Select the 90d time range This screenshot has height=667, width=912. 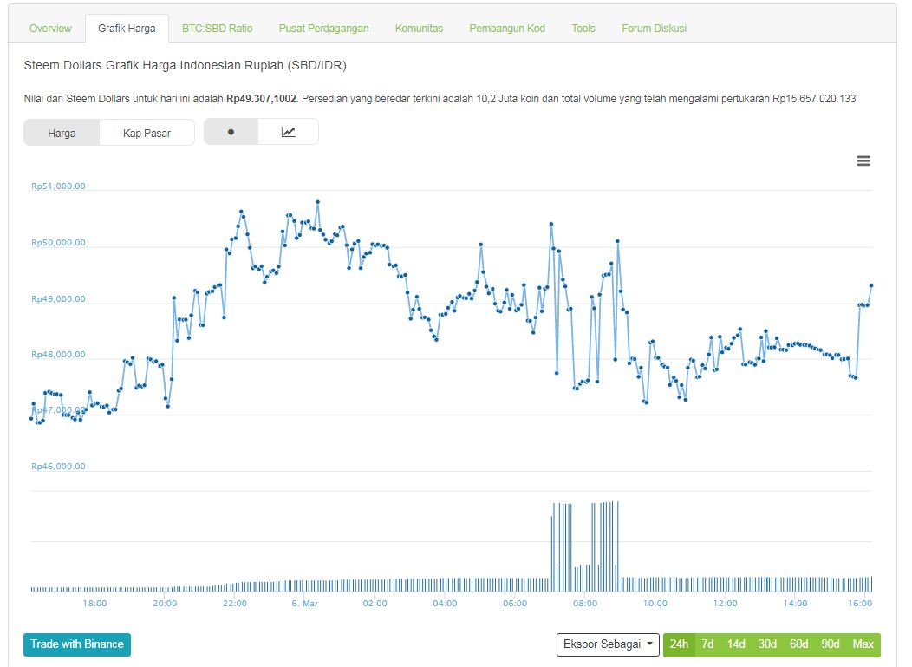point(830,644)
